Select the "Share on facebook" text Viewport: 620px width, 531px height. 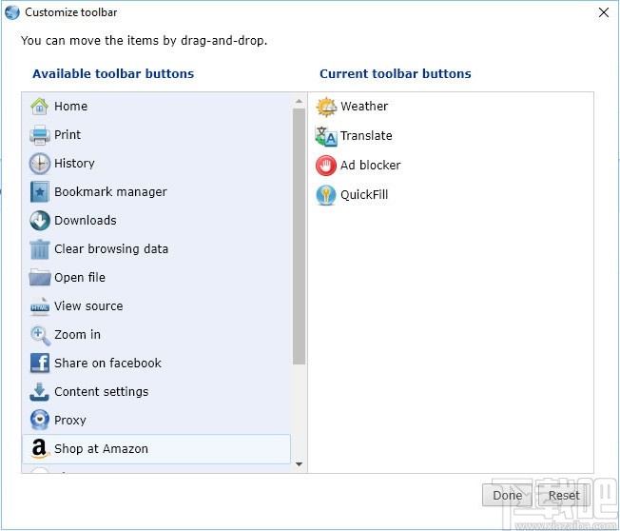click(x=108, y=363)
